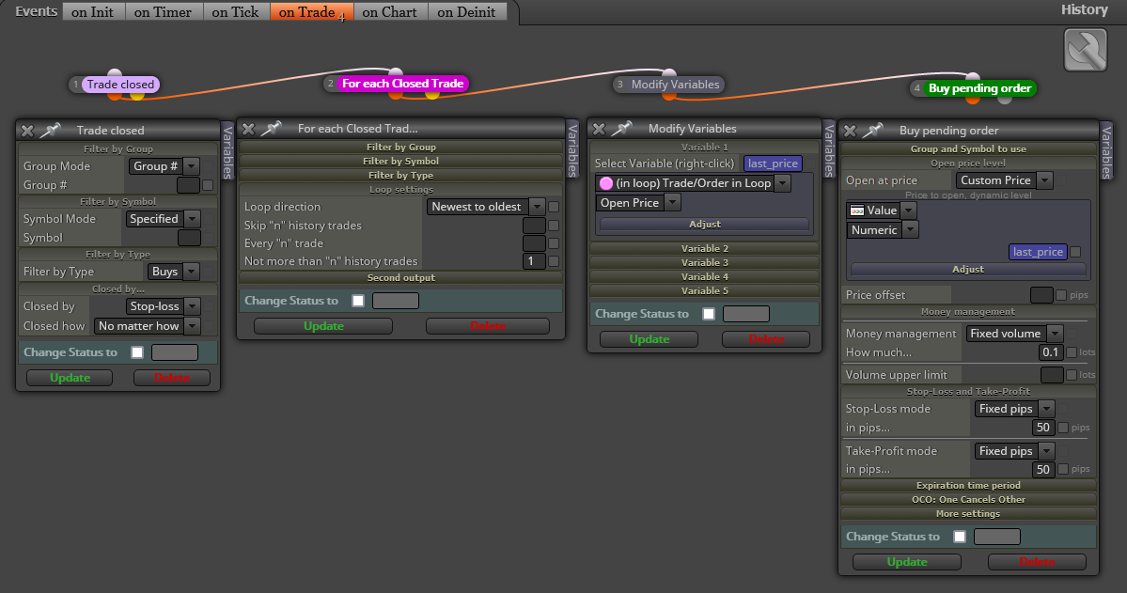1127x593 pixels.
Task: Click the Value type icon in Buy pending order
Action: point(856,211)
